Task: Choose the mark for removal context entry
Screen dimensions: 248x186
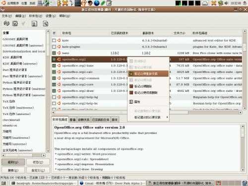Action: click(148, 86)
